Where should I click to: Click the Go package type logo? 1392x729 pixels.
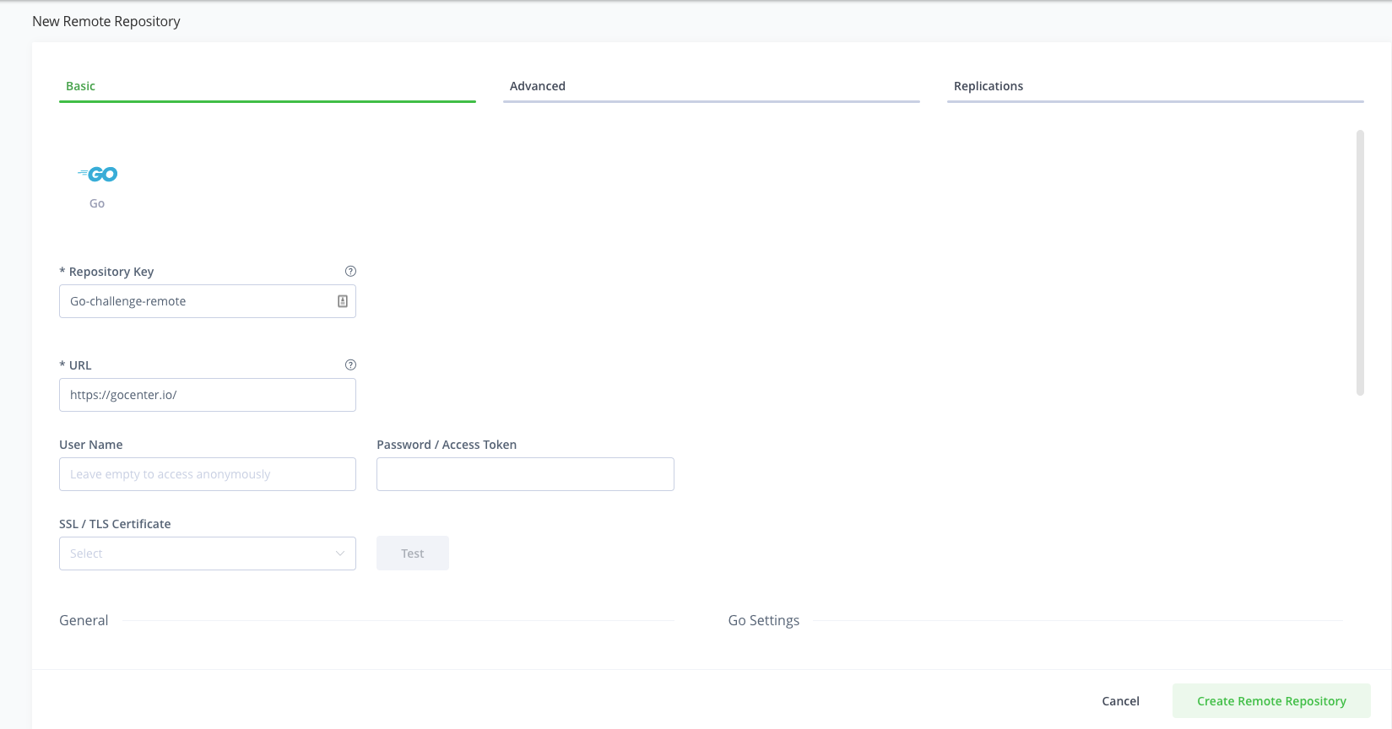[x=98, y=175]
